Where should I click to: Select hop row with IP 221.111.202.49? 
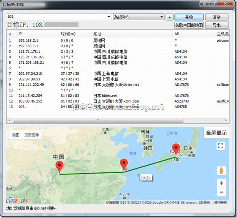tap(118, 84)
